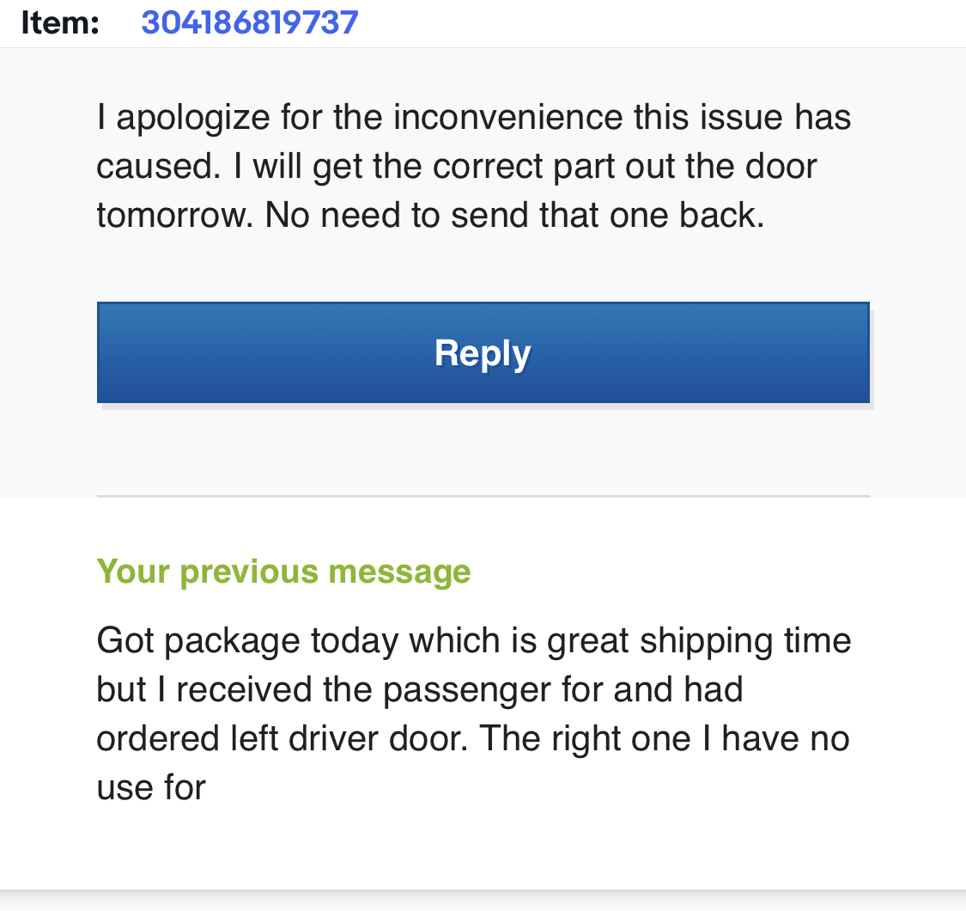Click the line 'but I received the passenger for and had'
Screen dimensions: 966x911
420,689
